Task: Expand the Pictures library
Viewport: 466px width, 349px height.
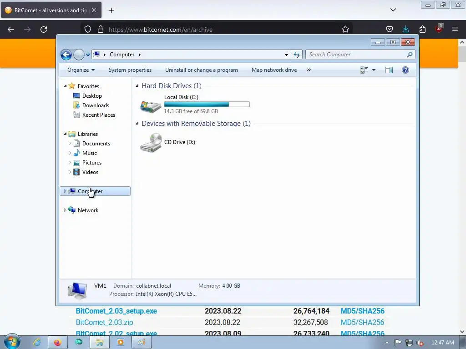Action: tap(70, 162)
